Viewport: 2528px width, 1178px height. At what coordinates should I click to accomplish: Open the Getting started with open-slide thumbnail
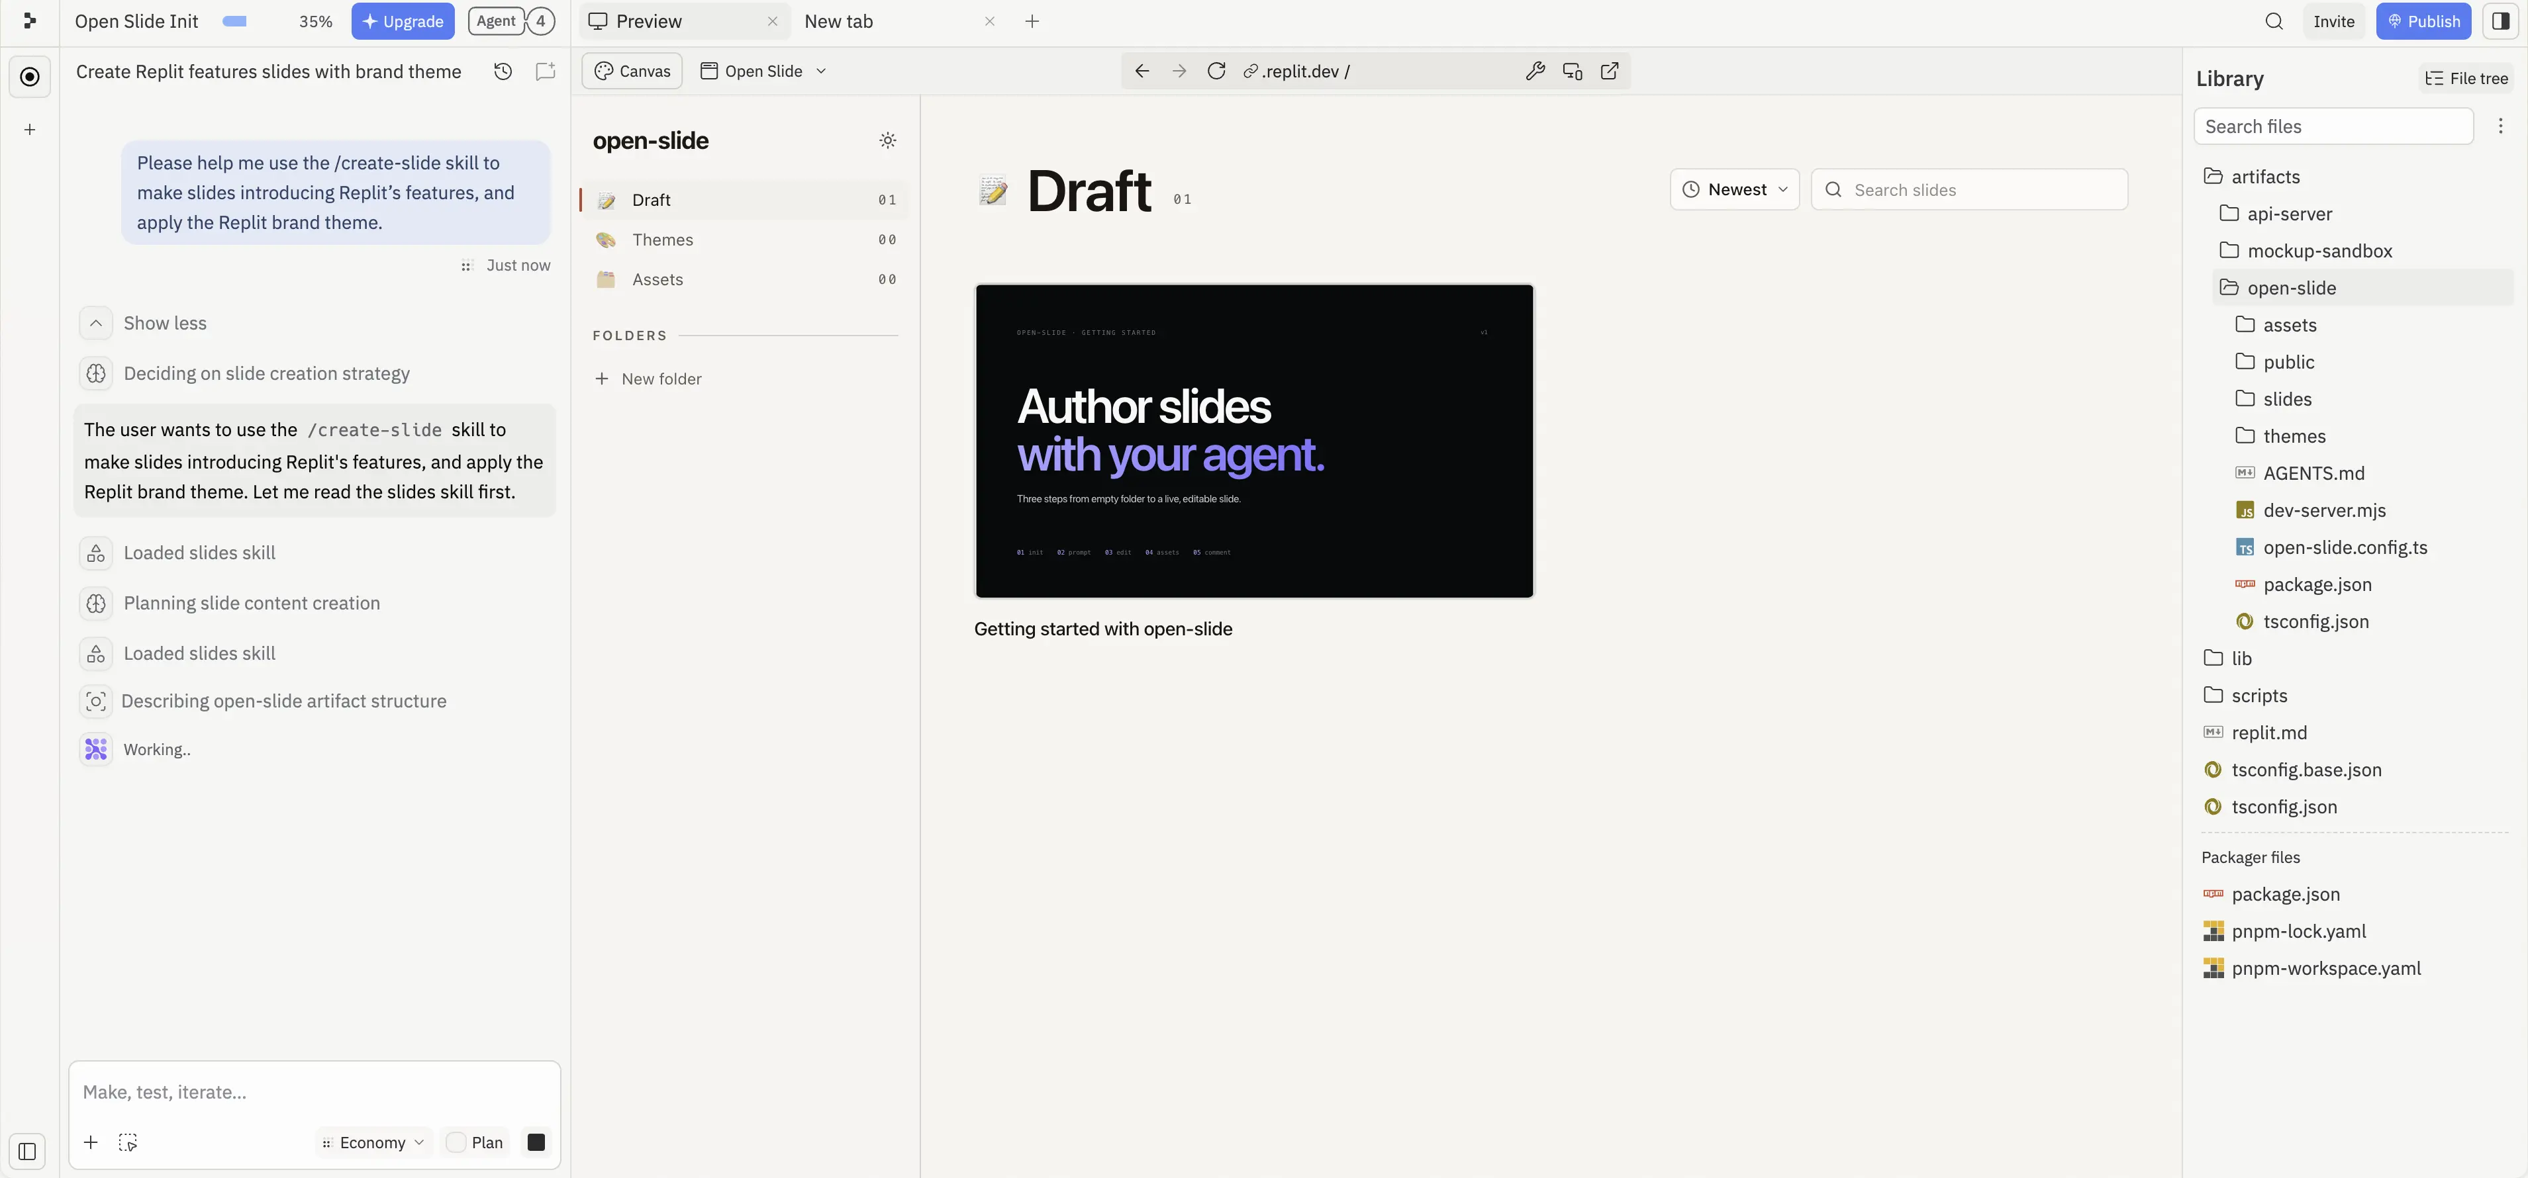(x=1253, y=440)
